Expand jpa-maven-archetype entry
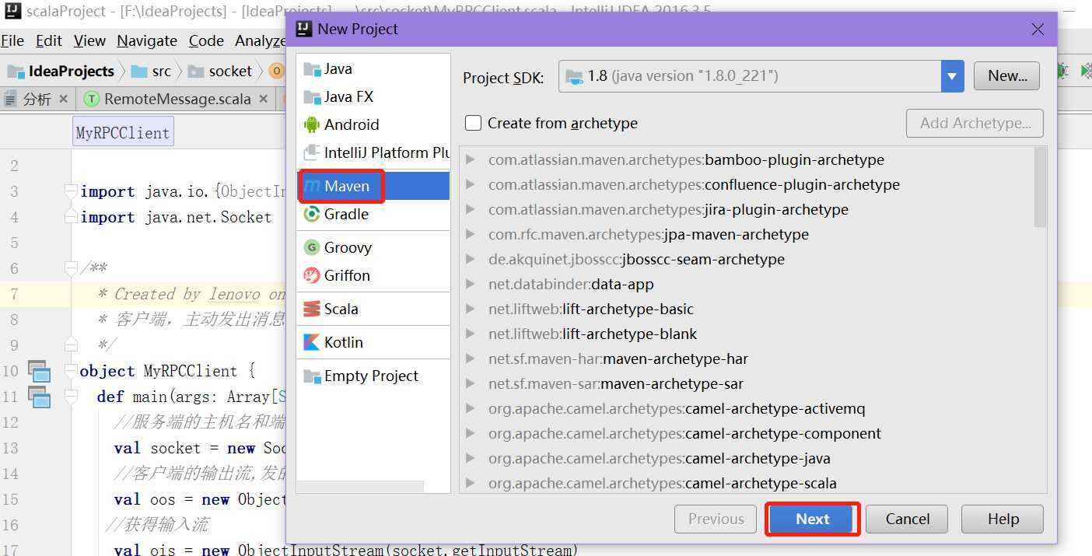 470,234
